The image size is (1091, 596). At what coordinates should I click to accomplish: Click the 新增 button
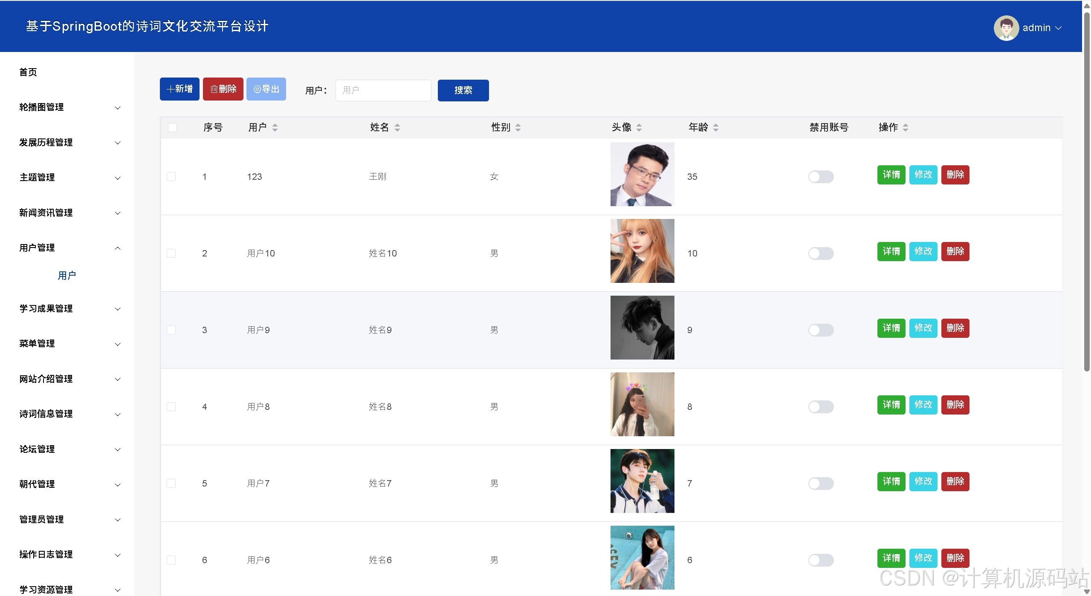click(x=179, y=89)
